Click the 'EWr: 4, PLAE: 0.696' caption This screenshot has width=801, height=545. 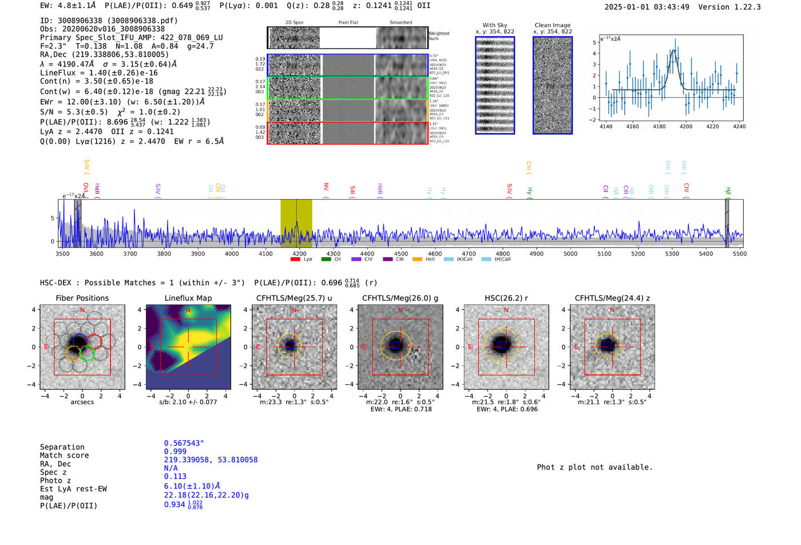coord(507,409)
